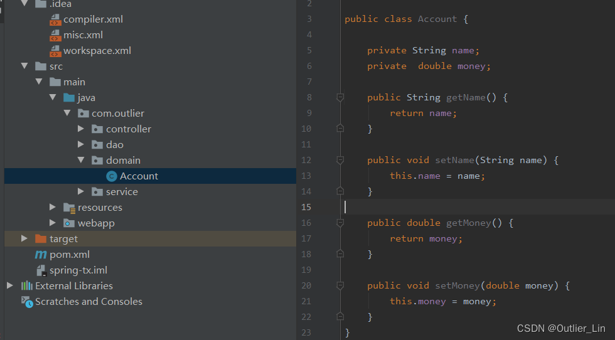Click the setName method name
615x340 pixels.
(454, 160)
